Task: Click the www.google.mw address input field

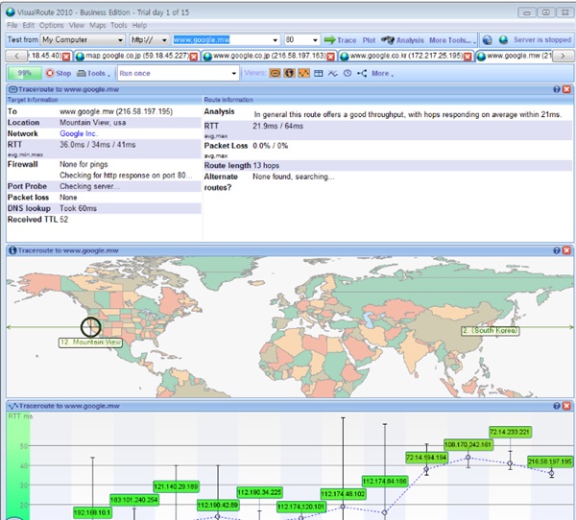Action: [222, 39]
